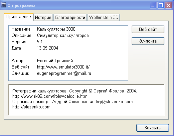The width and height of the screenshot is (174, 136).
Task: Click the http://www.emulator3000.it/ address
Action: [x=63, y=67]
